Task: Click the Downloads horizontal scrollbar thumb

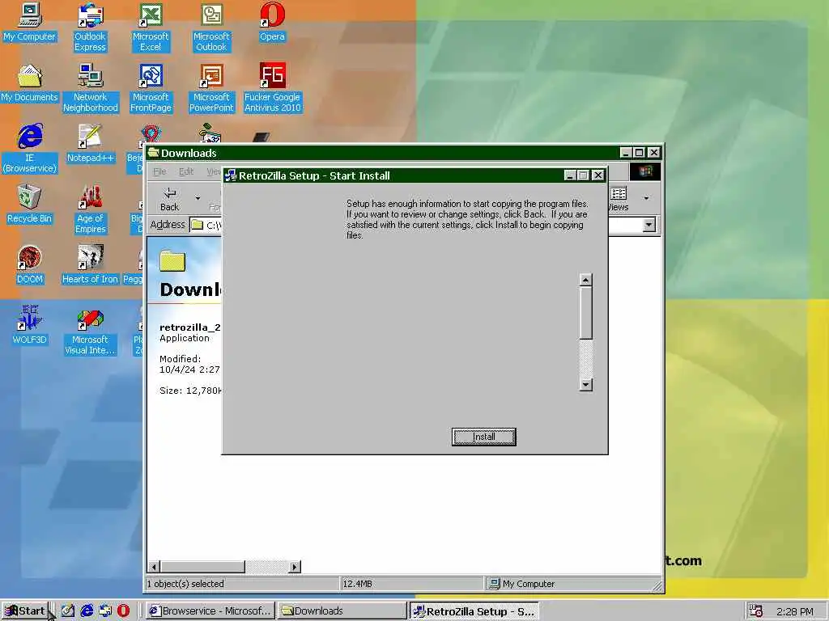Action: (202, 567)
